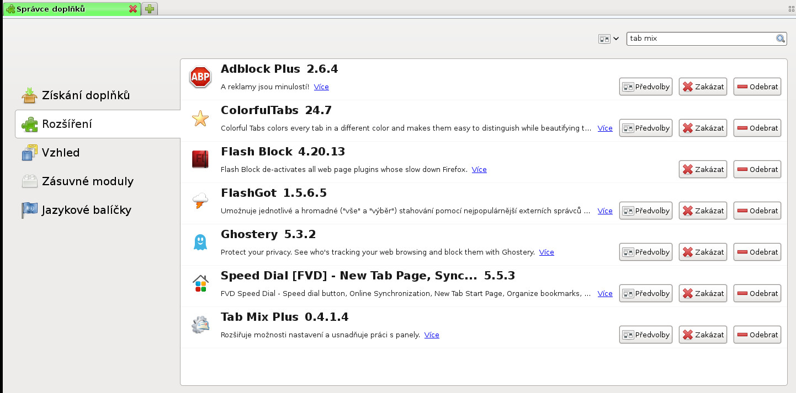Click the Adblock Plus ABP icon
The height and width of the screenshot is (393, 796).
(200, 78)
